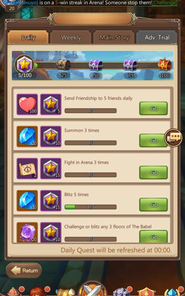Click Go for Send Friendship quest
The width and height of the screenshot is (185, 296).
154,108
